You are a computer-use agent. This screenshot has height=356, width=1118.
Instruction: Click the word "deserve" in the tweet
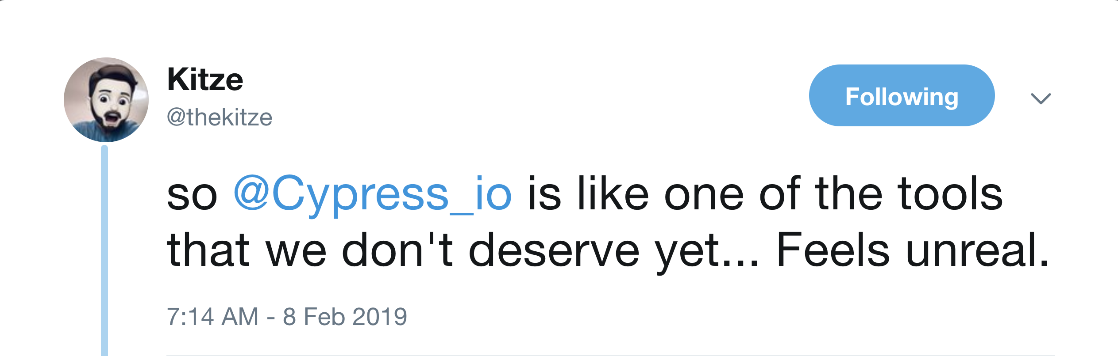point(554,250)
